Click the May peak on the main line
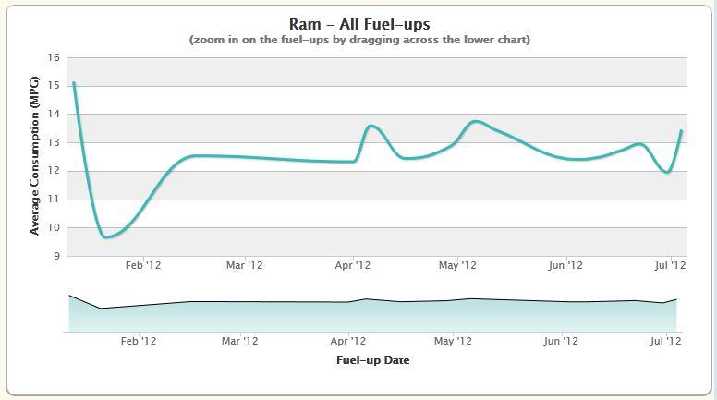 pyautogui.click(x=476, y=121)
